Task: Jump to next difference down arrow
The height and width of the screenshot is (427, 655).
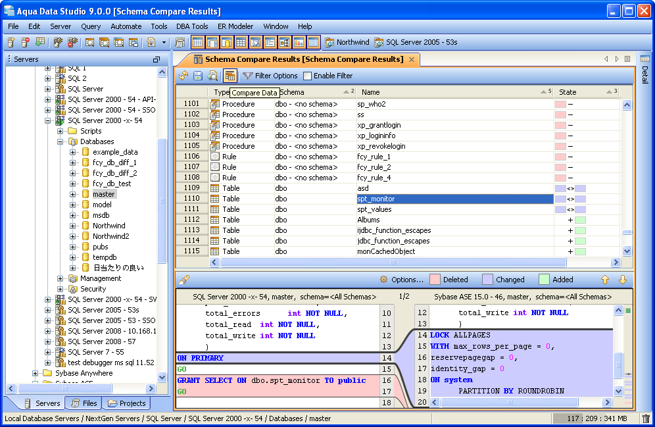Action: 622,280
